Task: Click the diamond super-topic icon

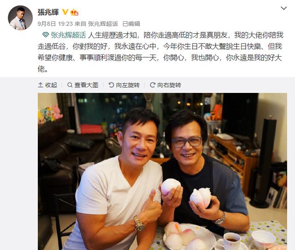Action: [46, 35]
